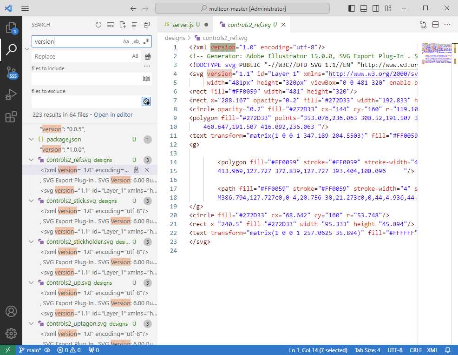Click the Open in editor link

[x=113, y=115]
